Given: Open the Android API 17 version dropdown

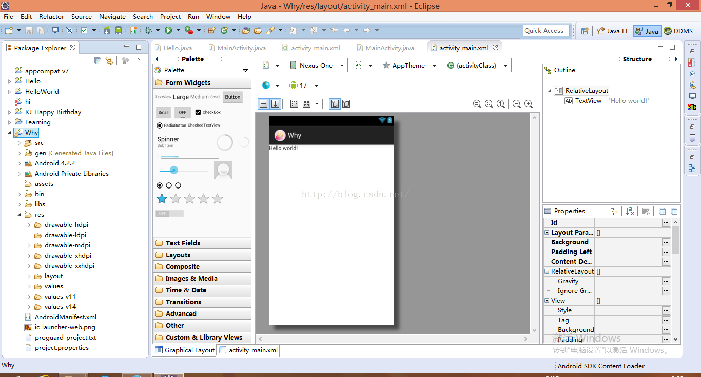Looking at the screenshot, I should click(x=303, y=85).
